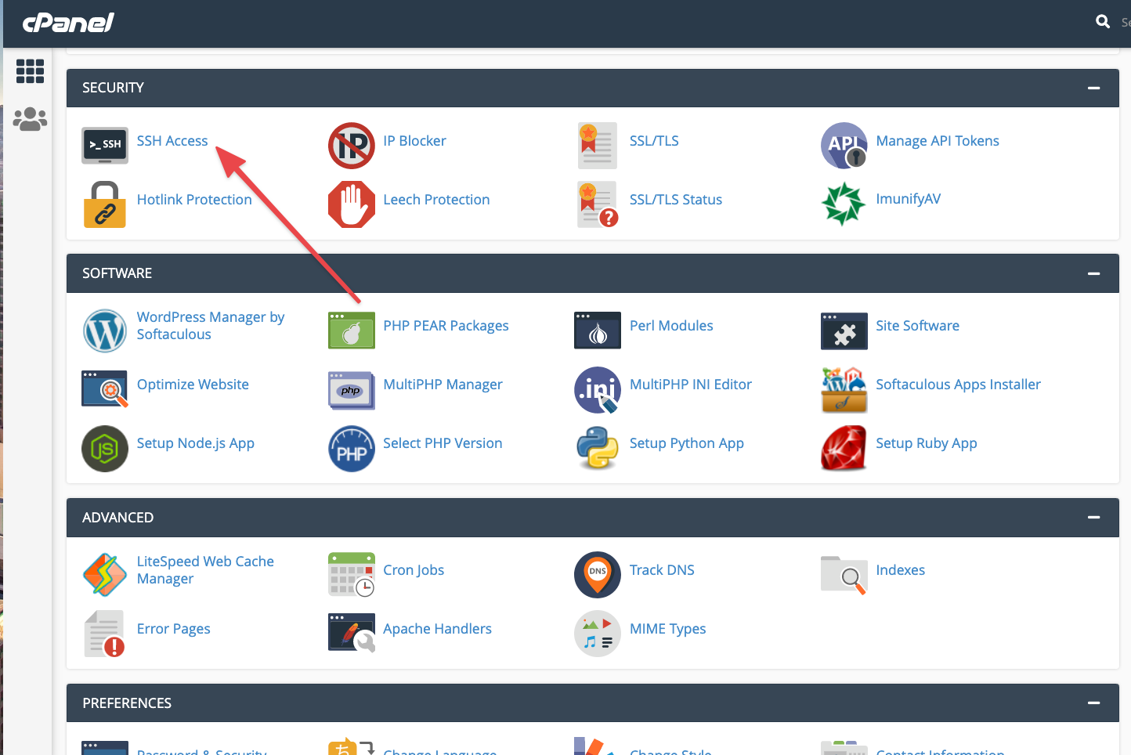1131x755 pixels.
Task: Click the MIME Types icon
Action: point(598,634)
